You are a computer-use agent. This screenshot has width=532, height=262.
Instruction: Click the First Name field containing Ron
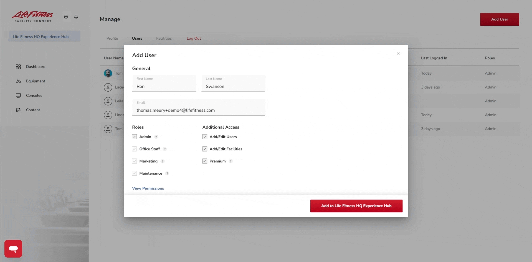pos(164,84)
